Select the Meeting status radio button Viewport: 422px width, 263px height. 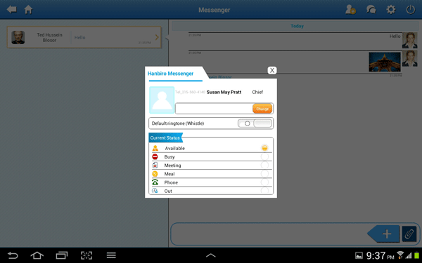(264, 165)
